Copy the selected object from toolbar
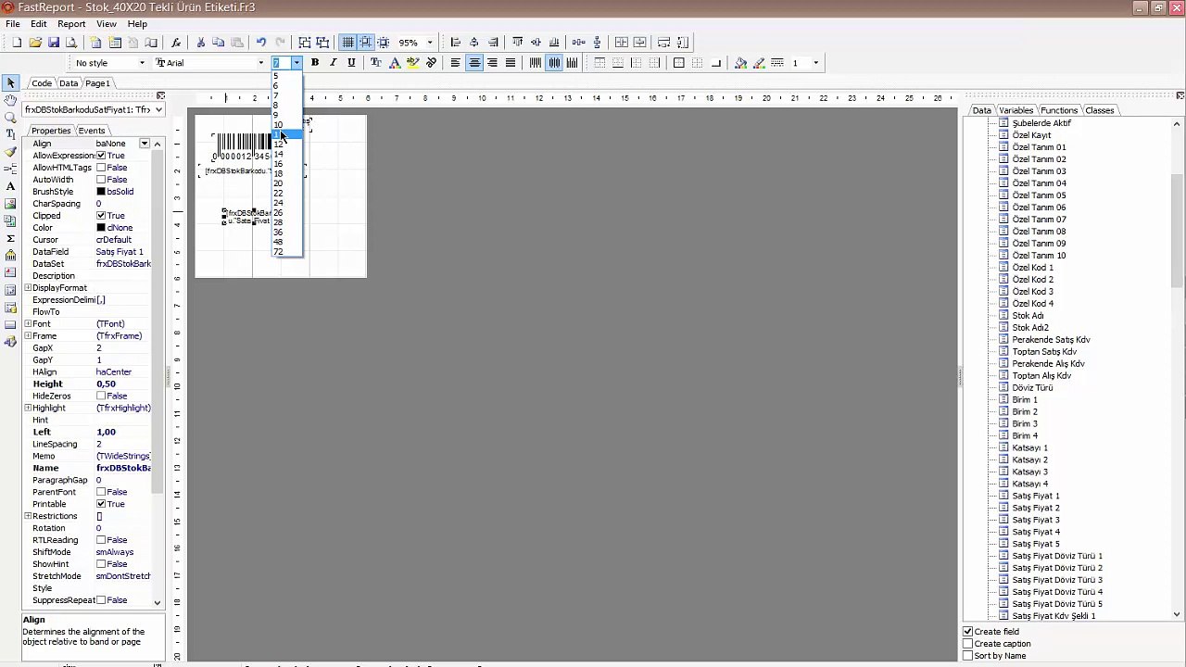Viewport: 1186px width, 667px height. (219, 43)
